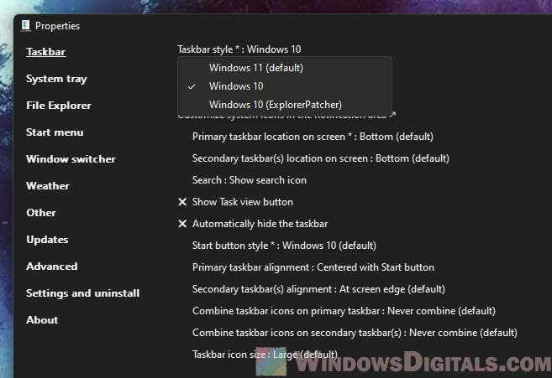This screenshot has height=378, width=552.
Task: Go to Start menu settings
Action: pyautogui.click(x=55, y=132)
